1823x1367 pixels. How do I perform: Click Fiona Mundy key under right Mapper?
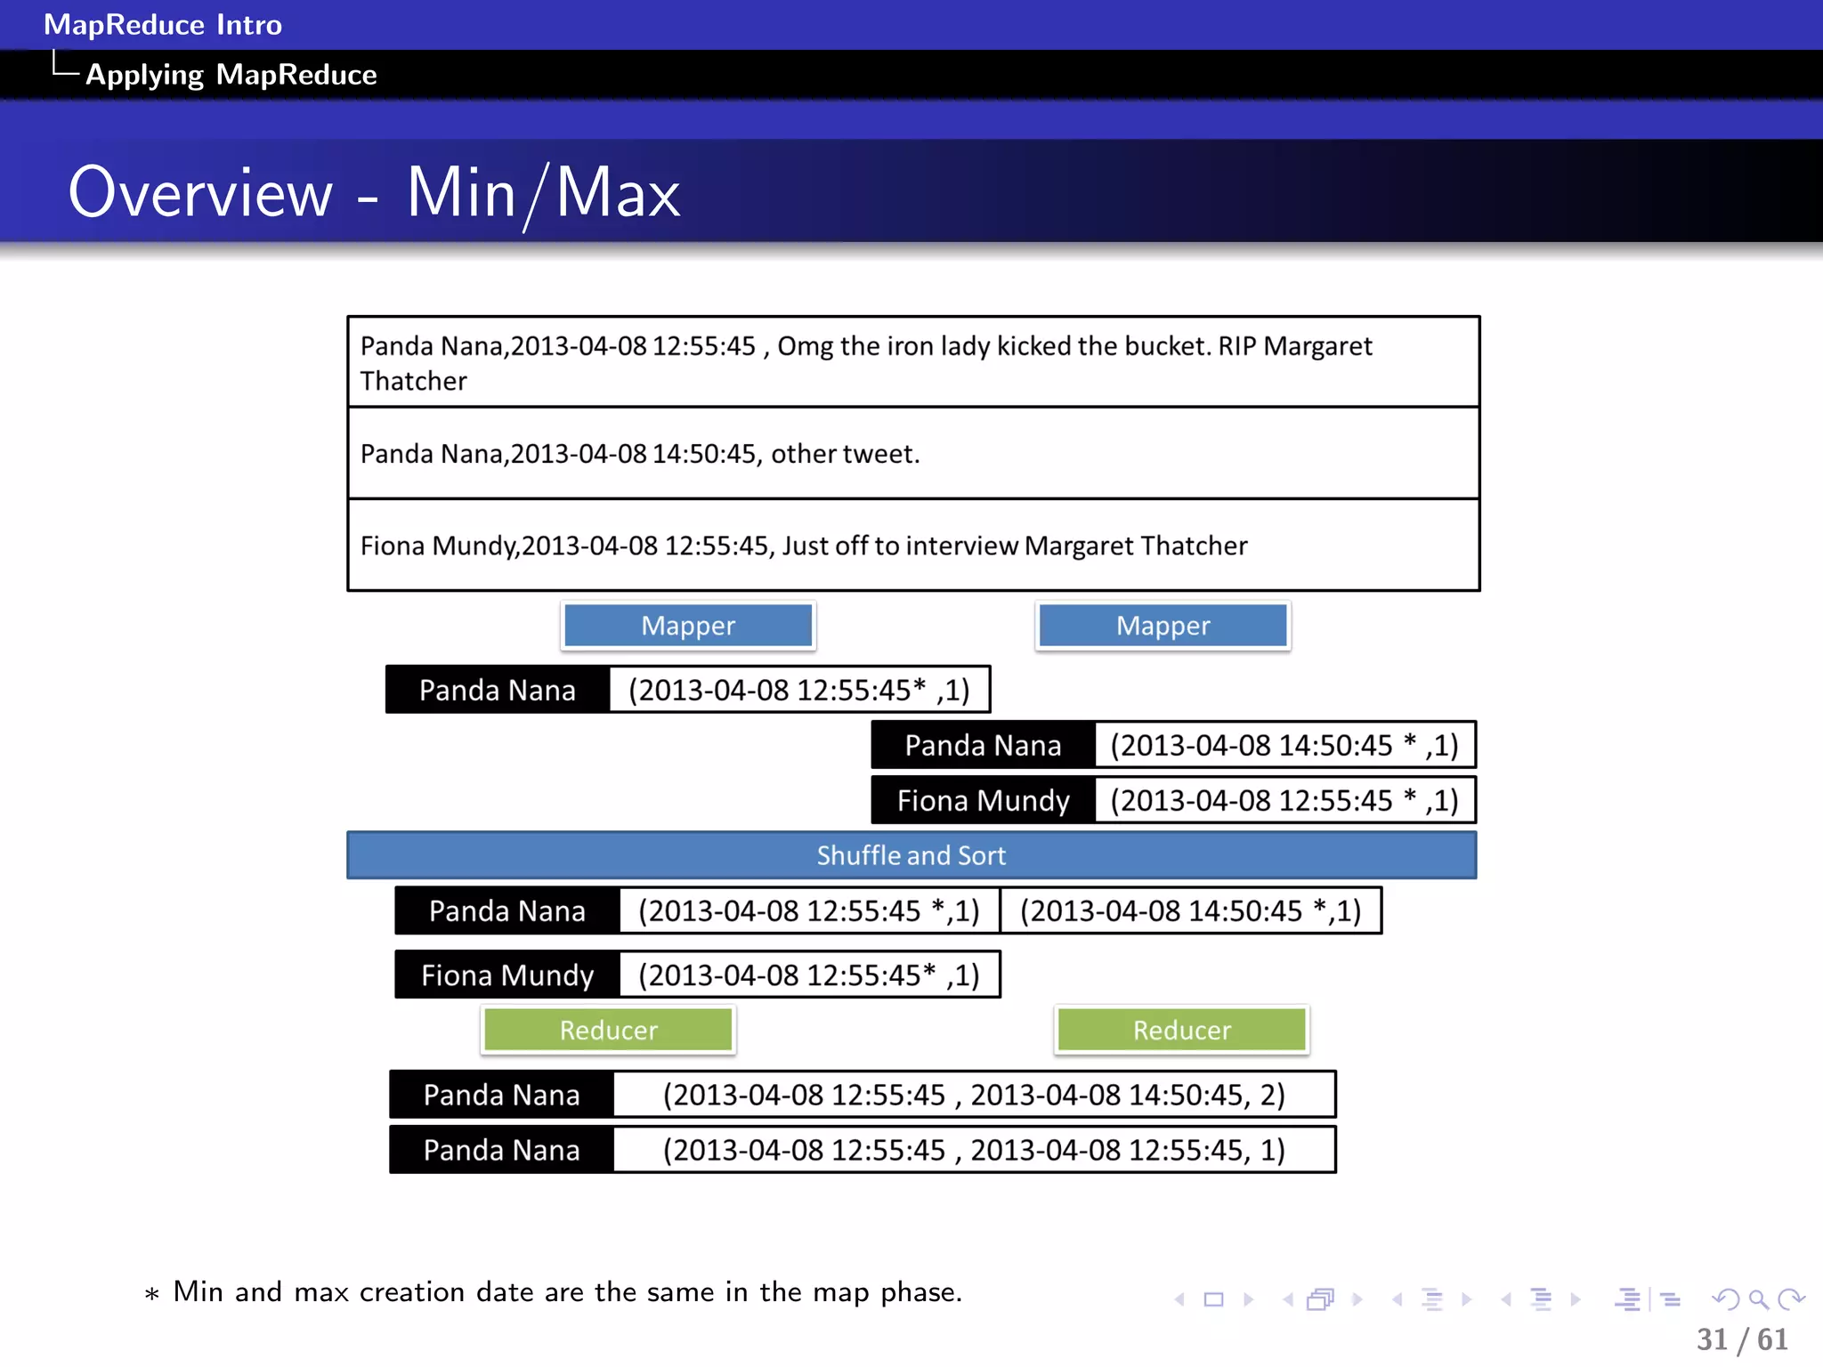[x=984, y=800]
